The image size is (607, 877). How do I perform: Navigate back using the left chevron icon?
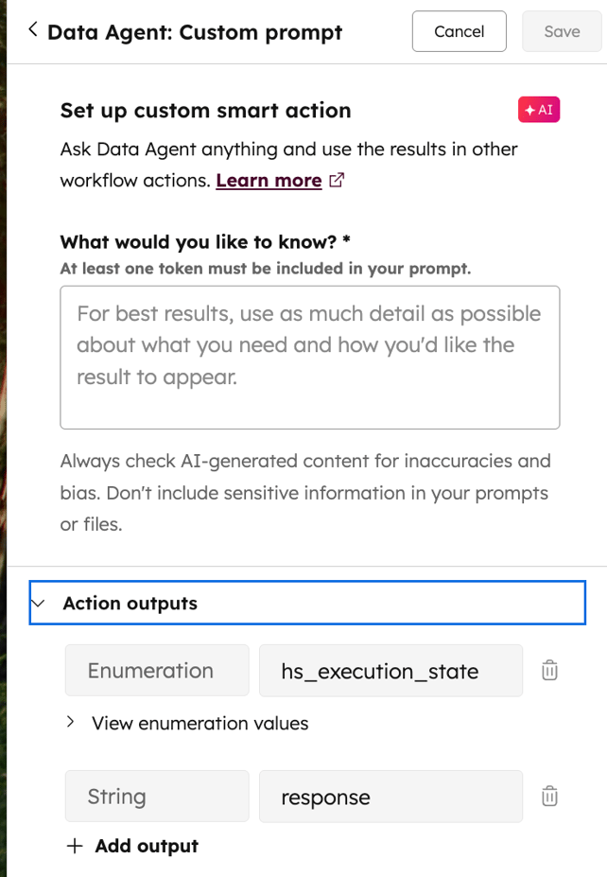pyautogui.click(x=31, y=29)
